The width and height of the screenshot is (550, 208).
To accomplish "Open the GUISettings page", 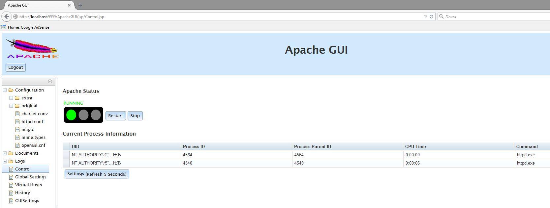I will pos(27,200).
